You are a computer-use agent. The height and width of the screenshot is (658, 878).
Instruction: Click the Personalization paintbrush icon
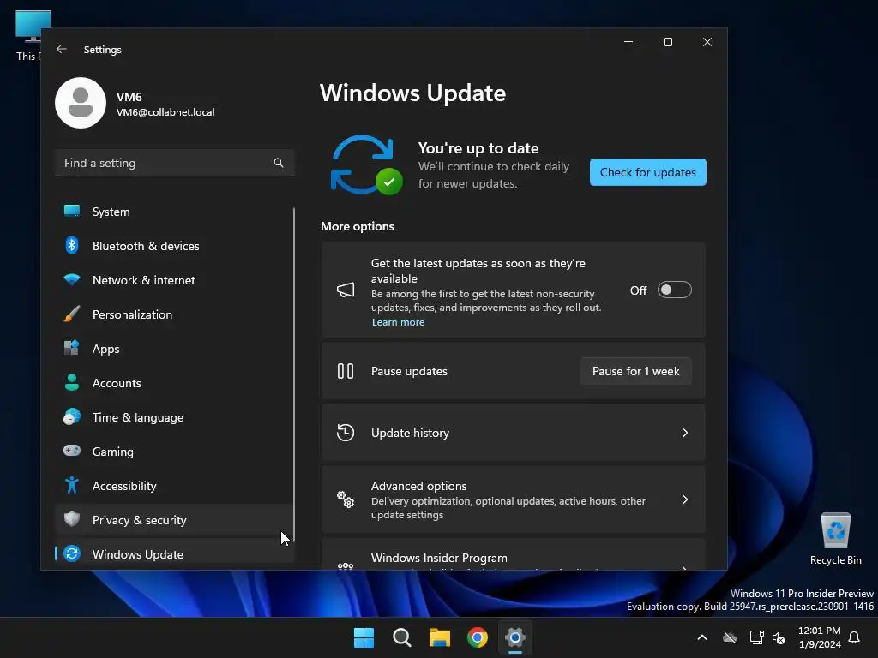point(72,314)
